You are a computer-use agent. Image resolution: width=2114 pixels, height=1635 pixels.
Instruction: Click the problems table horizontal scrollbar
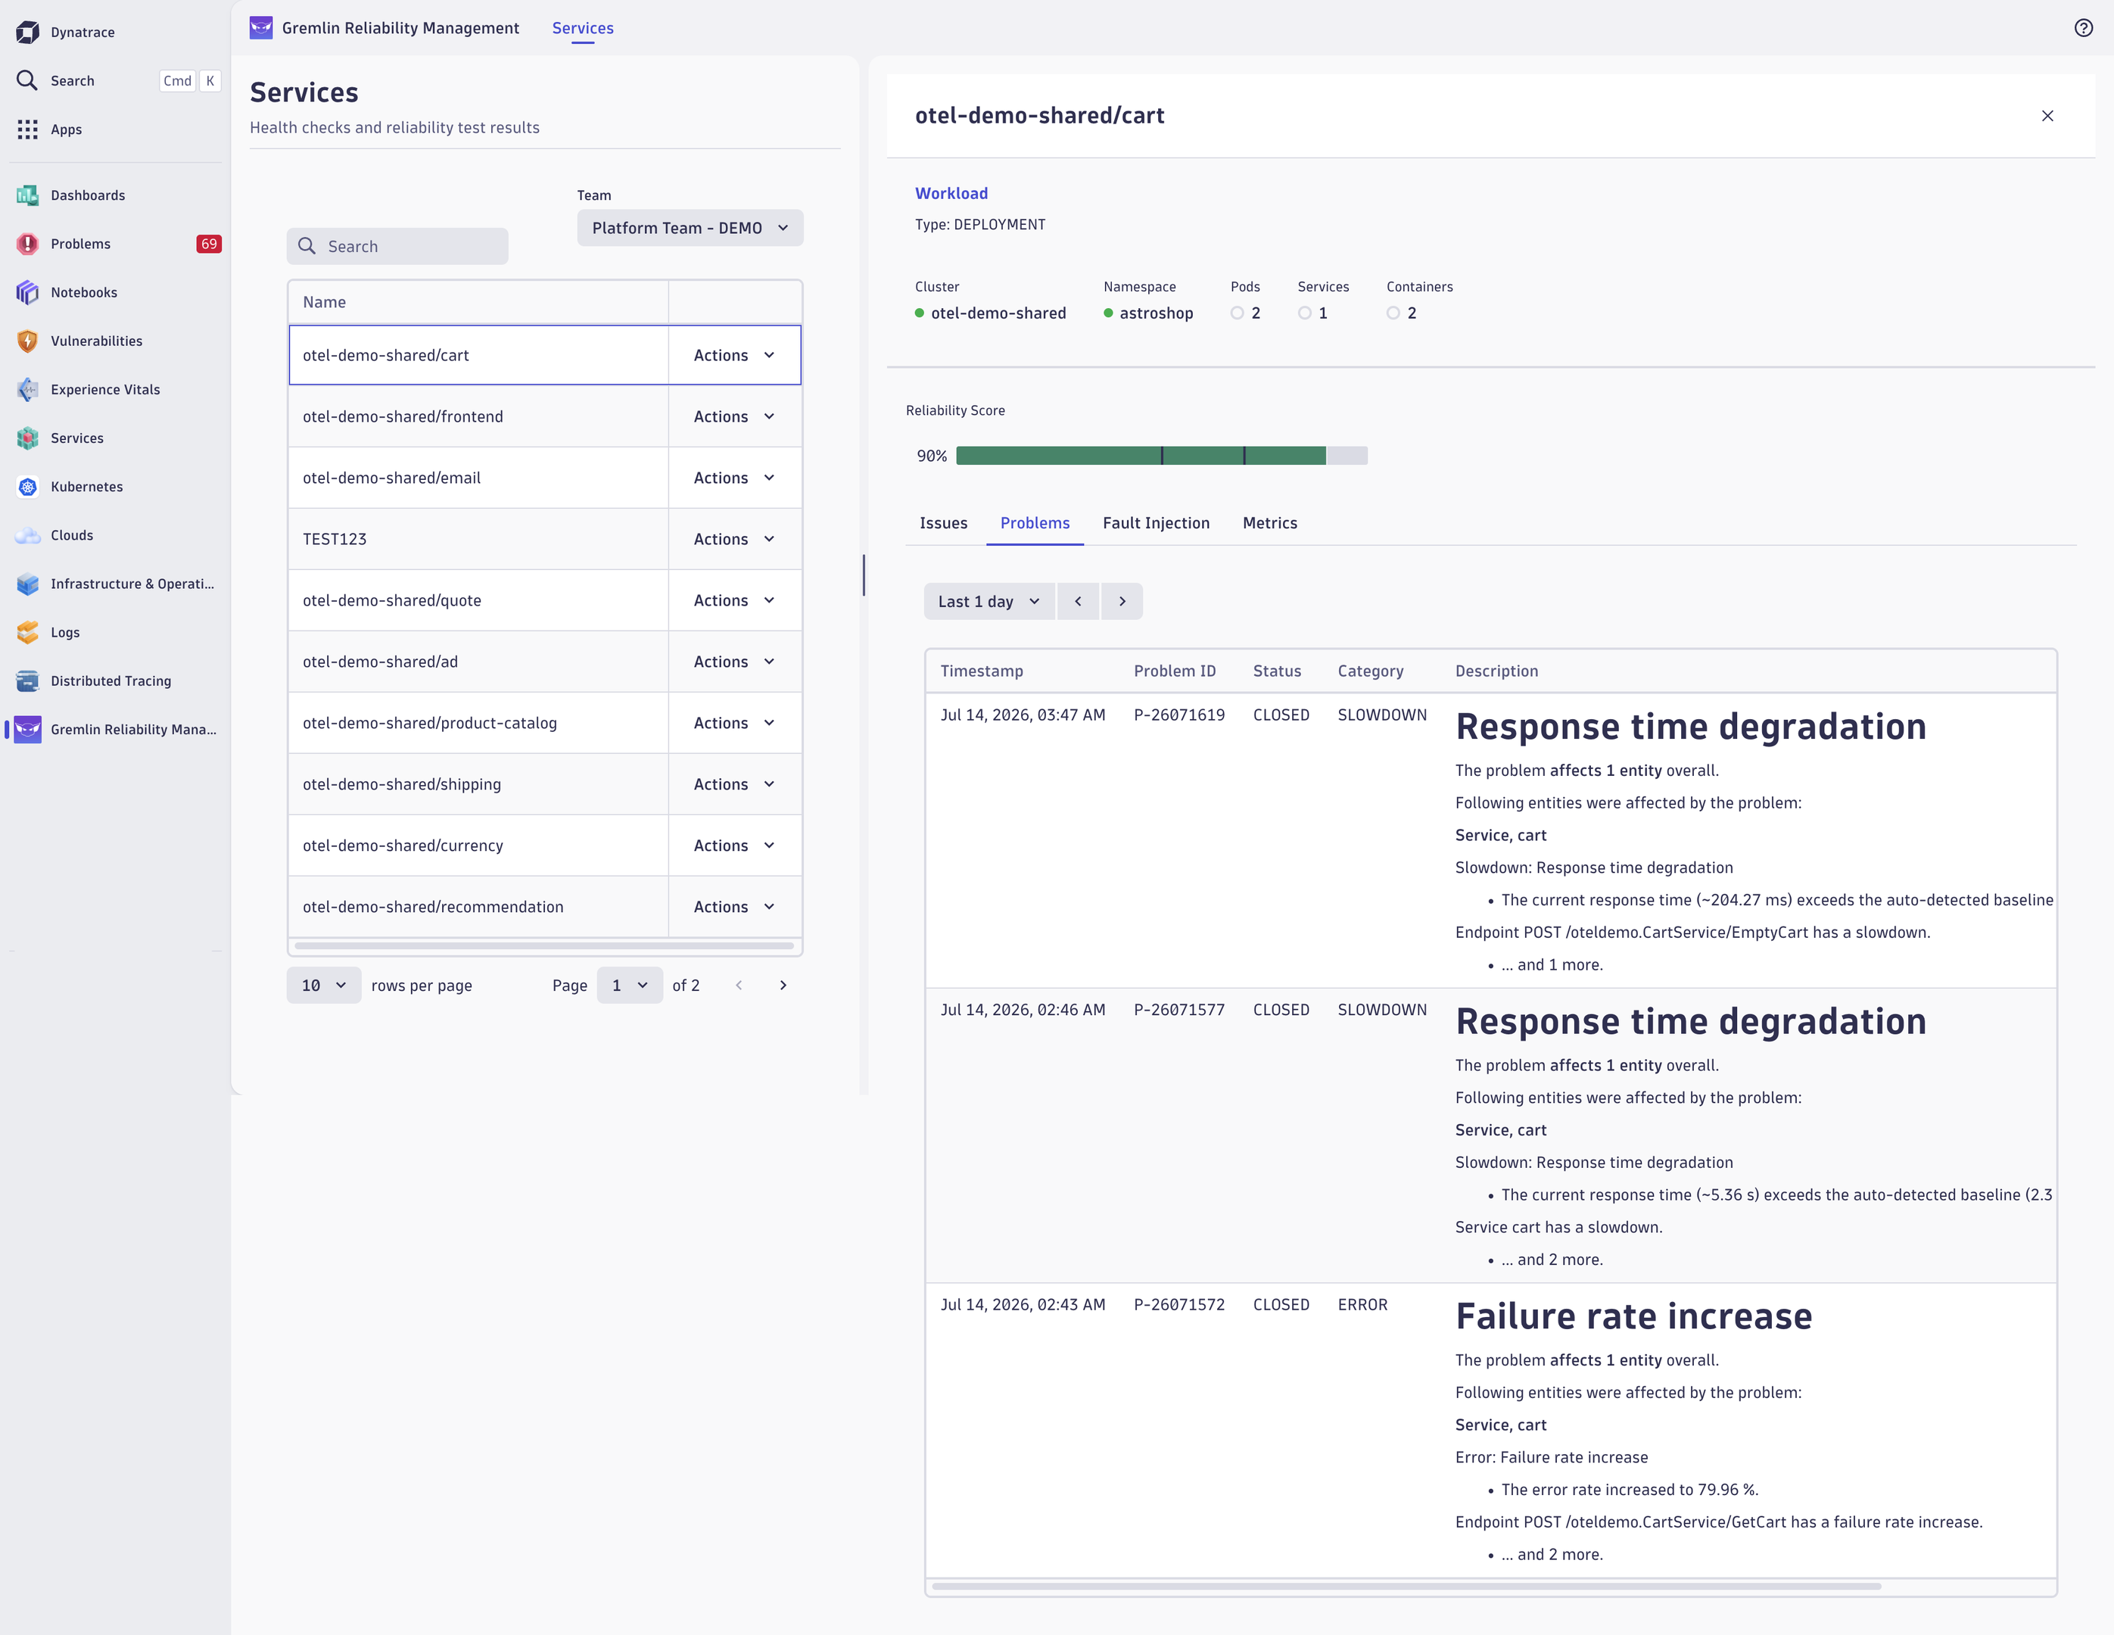click(x=1406, y=1586)
